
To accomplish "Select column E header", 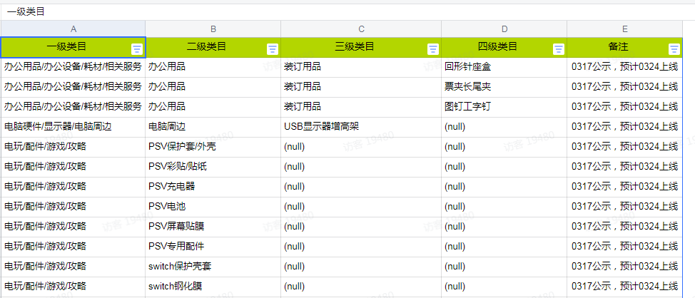I will click(624, 29).
